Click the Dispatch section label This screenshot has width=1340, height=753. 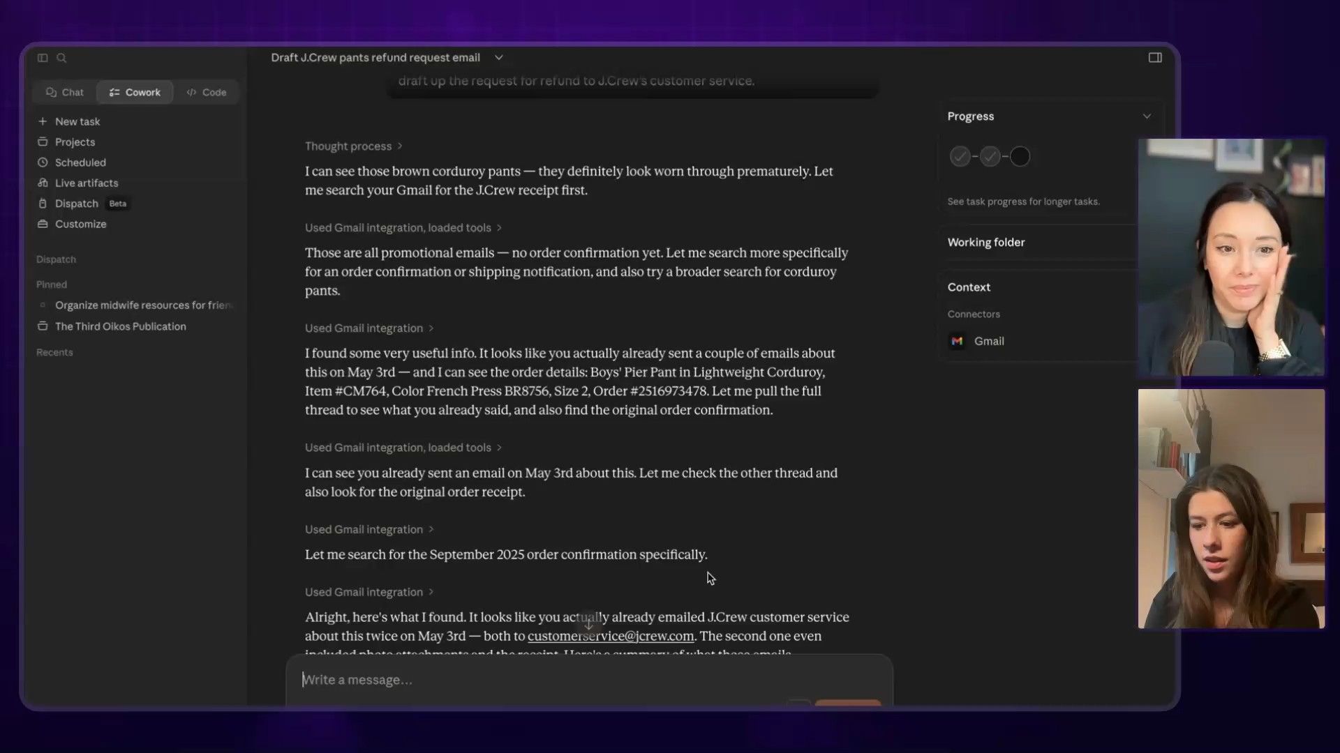(x=56, y=259)
